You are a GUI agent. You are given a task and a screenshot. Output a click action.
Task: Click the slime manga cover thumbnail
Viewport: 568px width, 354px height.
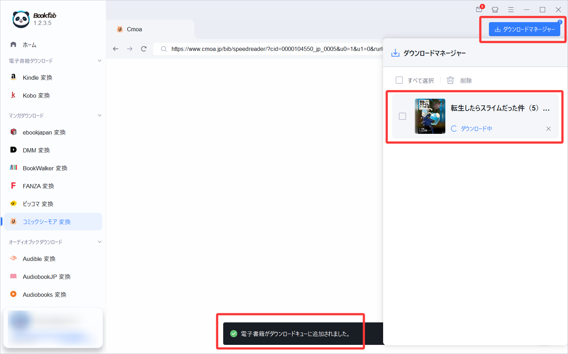[x=430, y=116]
